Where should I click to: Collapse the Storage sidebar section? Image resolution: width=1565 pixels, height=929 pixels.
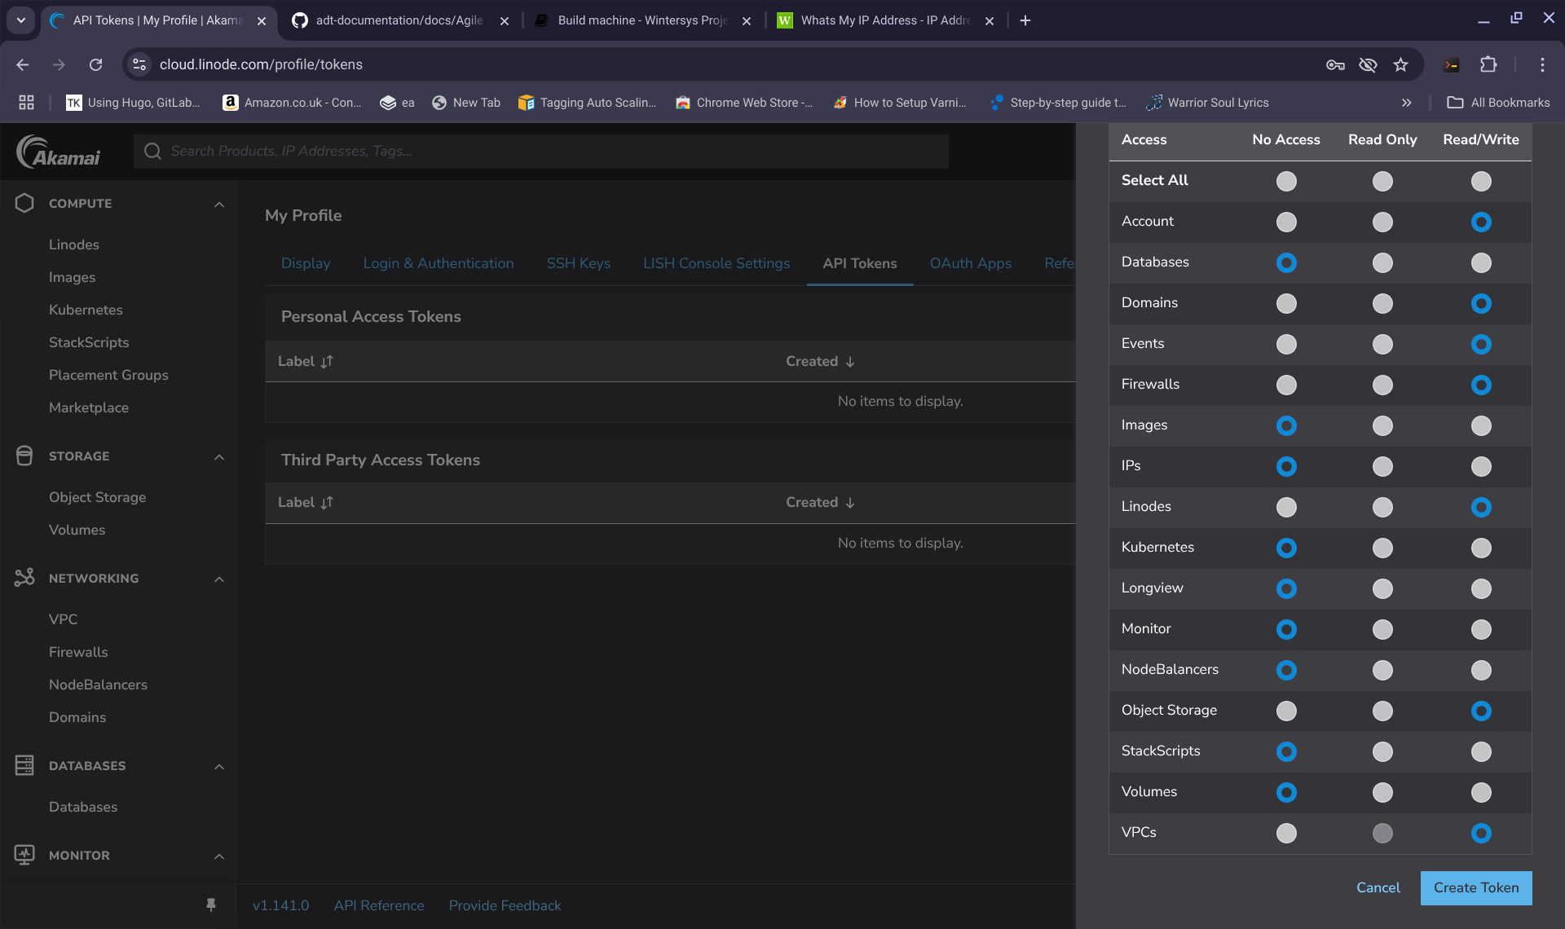click(218, 456)
